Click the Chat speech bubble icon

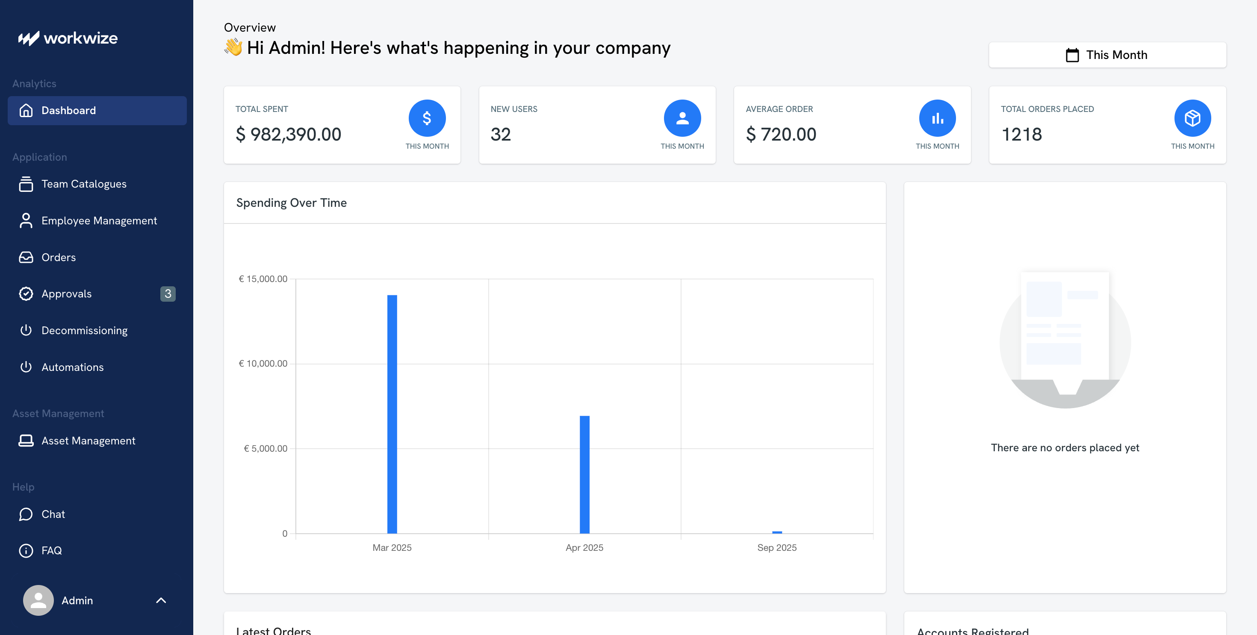(26, 514)
